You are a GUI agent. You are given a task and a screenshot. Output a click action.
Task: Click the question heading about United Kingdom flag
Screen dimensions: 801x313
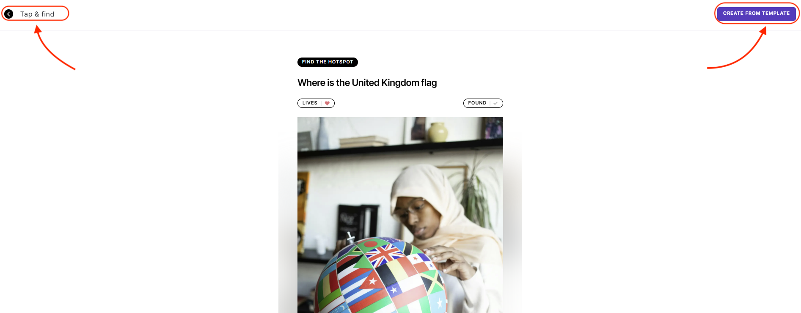pyautogui.click(x=367, y=83)
